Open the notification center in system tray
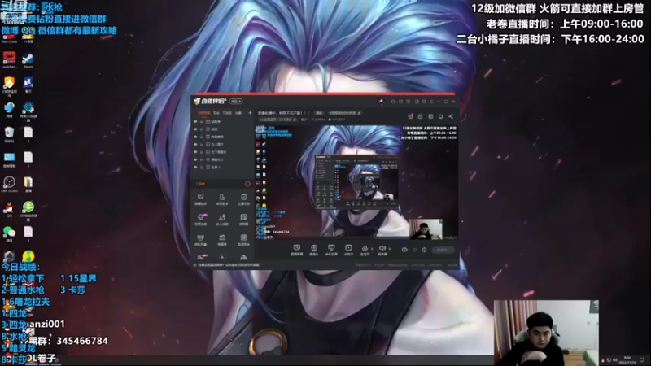 pos(642,360)
